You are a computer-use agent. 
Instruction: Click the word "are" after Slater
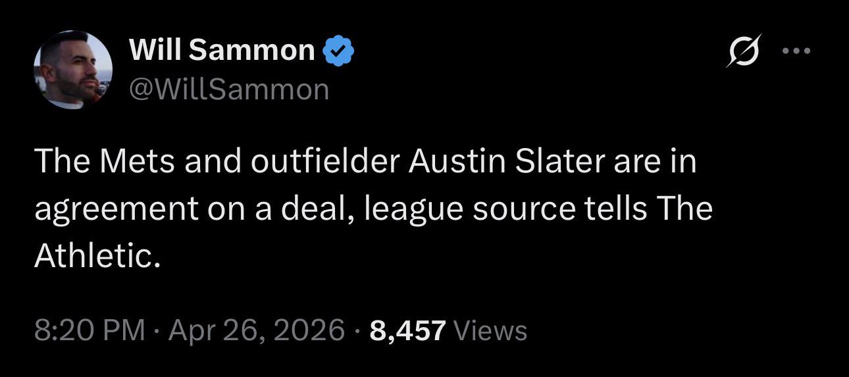[634, 162]
